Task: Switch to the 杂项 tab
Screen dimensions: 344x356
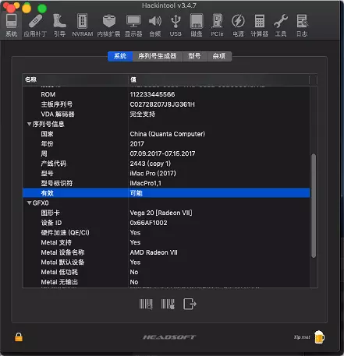Action: point(219,56)
